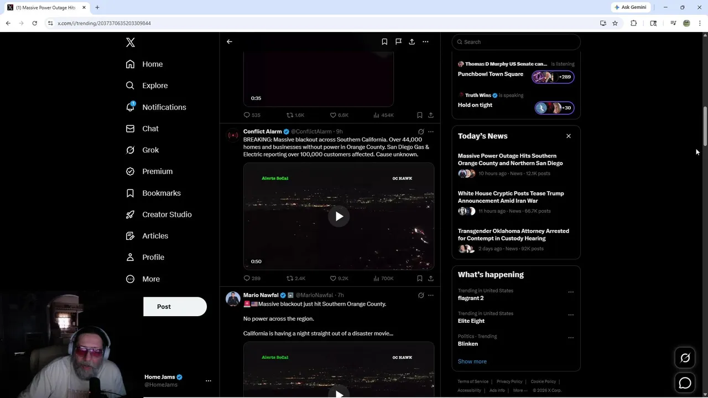This screenshot has width=708, height=398.
Task: Repost the post with 1.6K reposts
Action: coord(295,115)
